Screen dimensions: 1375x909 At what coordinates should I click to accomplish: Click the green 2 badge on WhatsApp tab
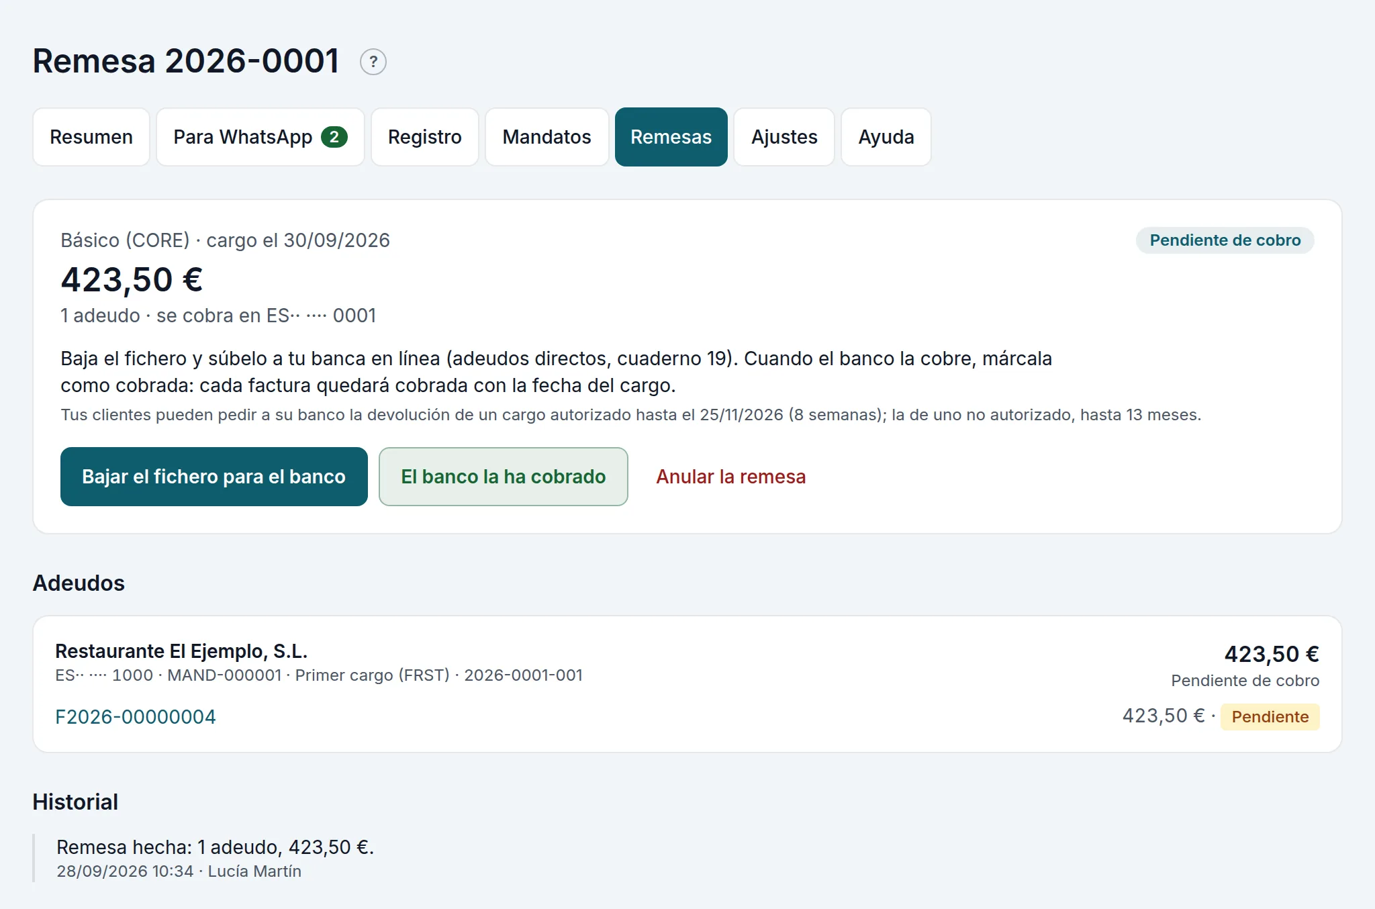334,137
